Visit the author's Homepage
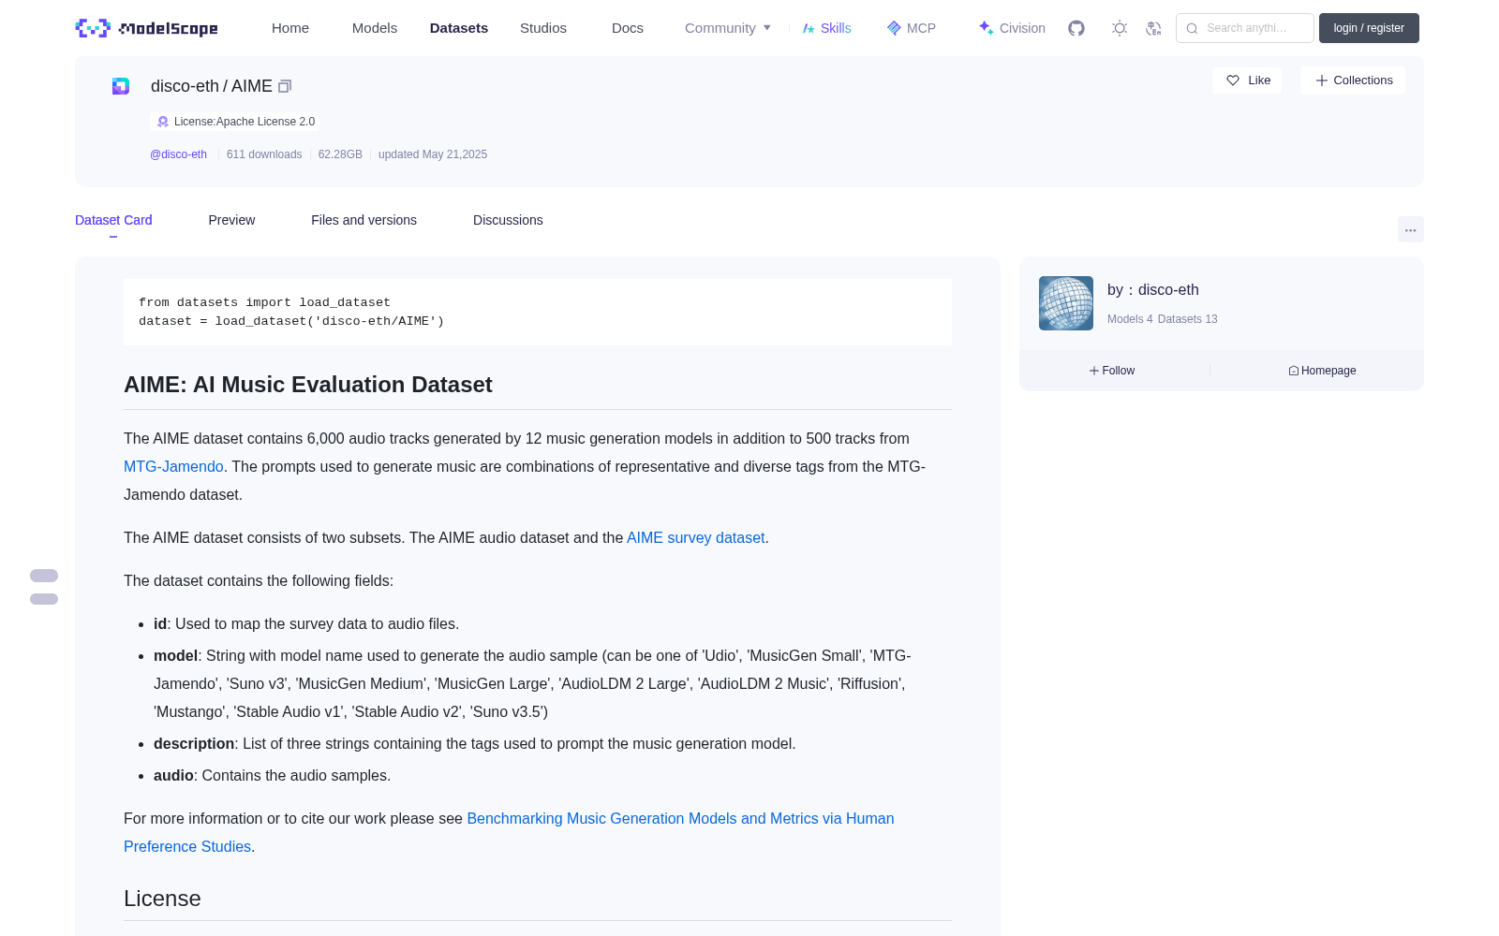This screenshot has height=936, width=1499. pos(1322,371)
